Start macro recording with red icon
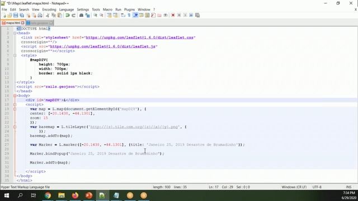358x201 pixels. point(173,15)
